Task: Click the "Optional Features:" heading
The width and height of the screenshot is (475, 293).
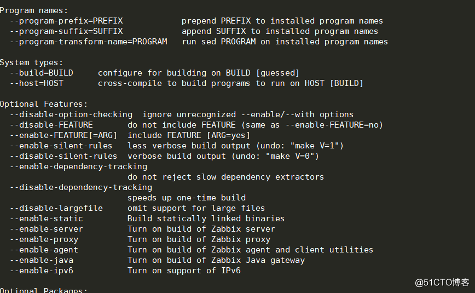Action: click(x=44, y=104)
